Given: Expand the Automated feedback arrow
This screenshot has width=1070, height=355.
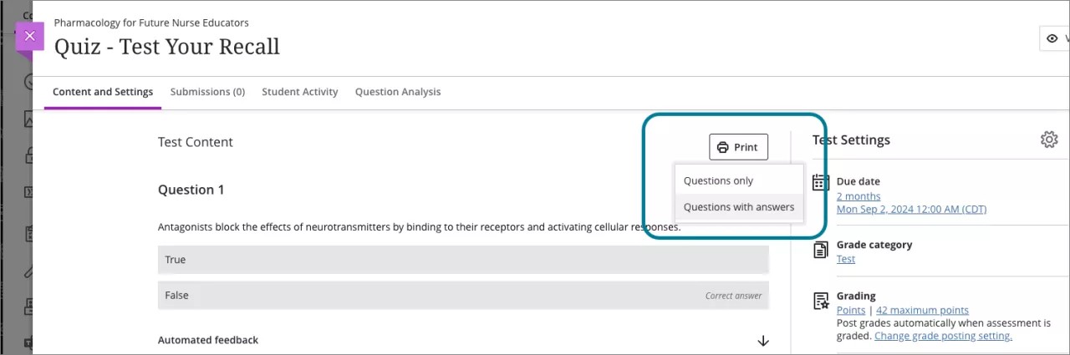Looking at the screenshot, I should point(762,341).
